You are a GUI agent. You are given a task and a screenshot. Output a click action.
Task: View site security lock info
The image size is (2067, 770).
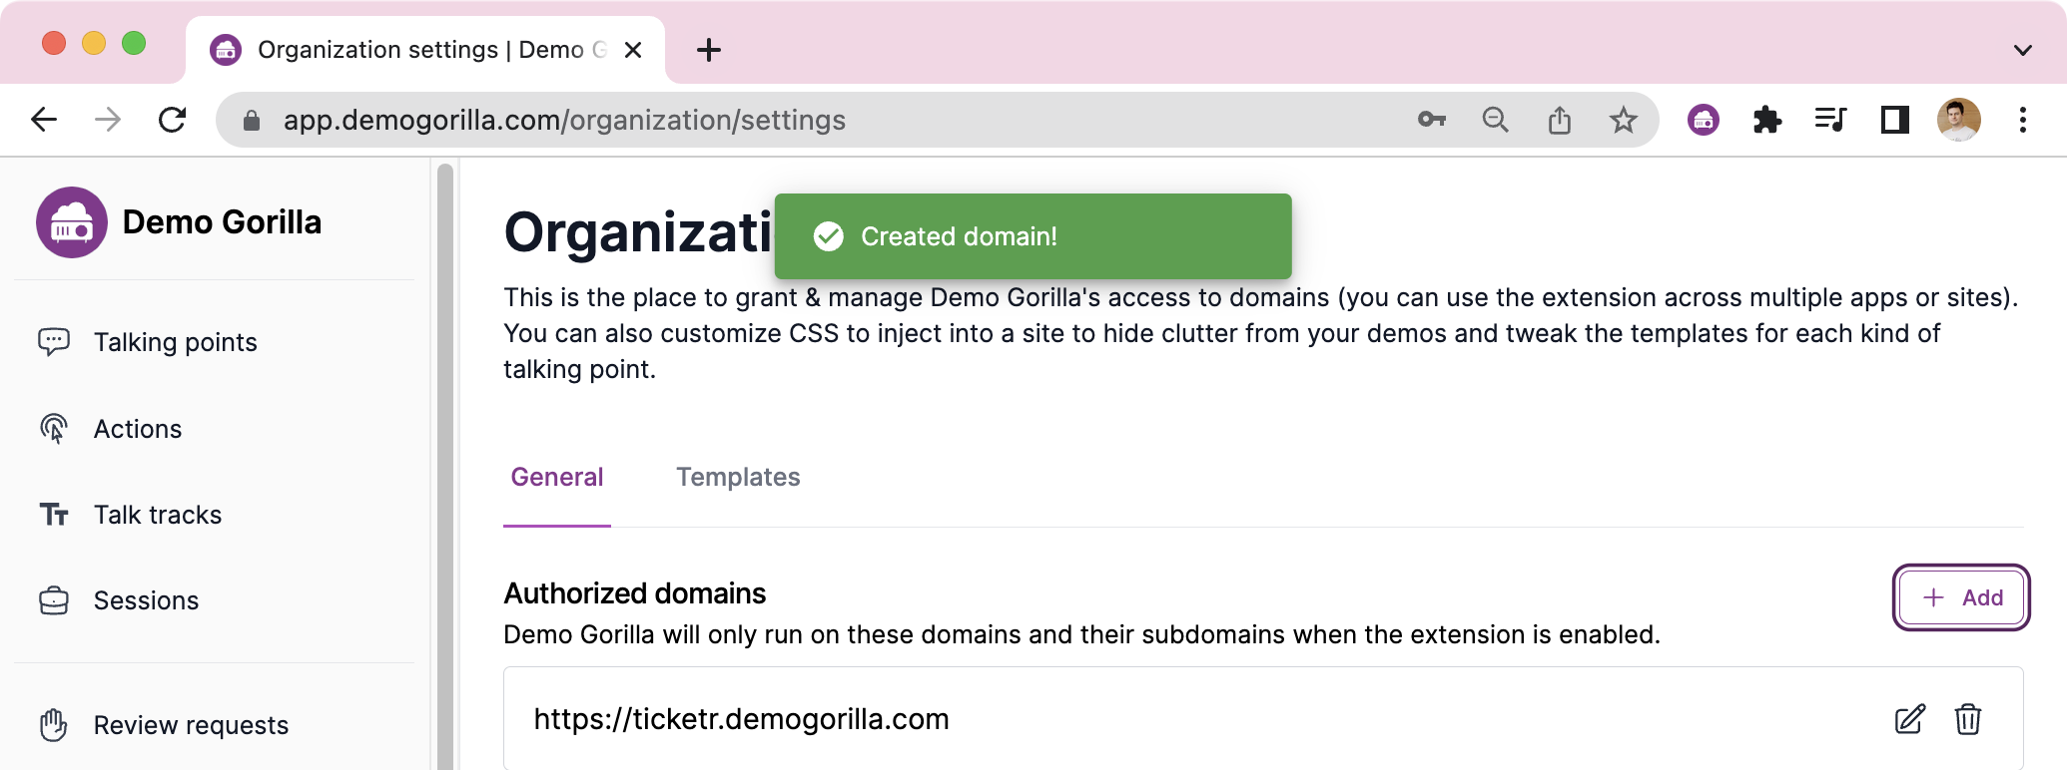tap(252, 121)
